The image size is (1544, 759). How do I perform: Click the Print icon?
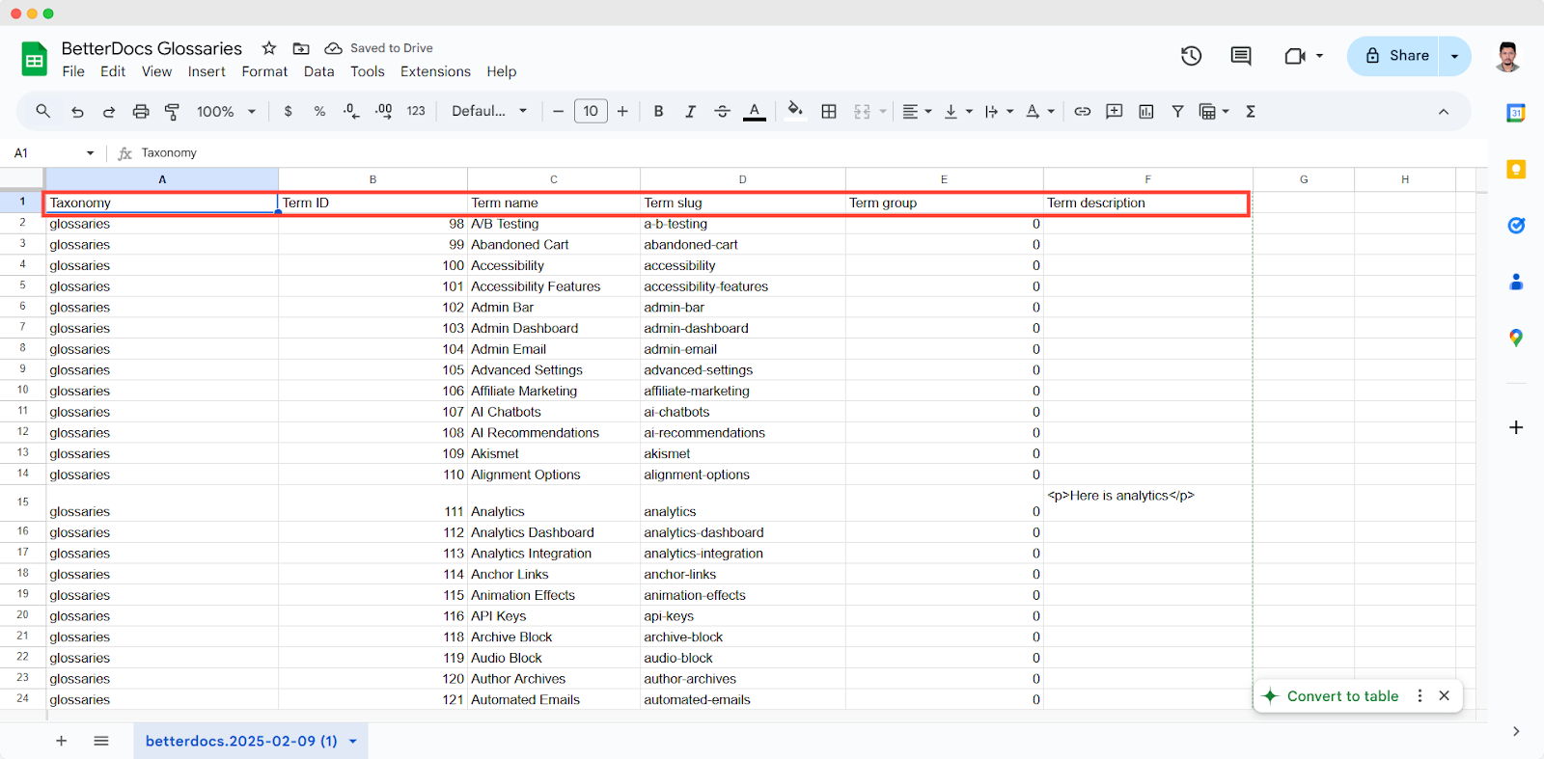click(x=141, y=112)
